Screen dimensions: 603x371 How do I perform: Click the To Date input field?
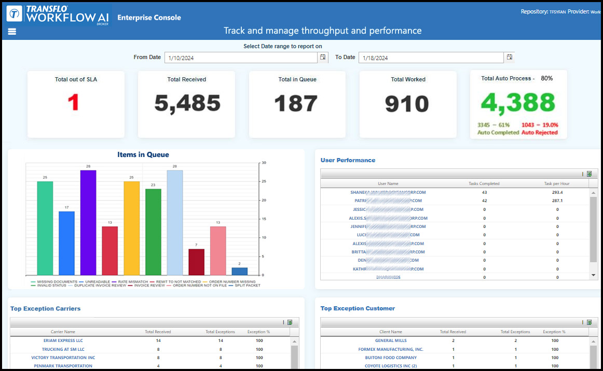[431, 58]
